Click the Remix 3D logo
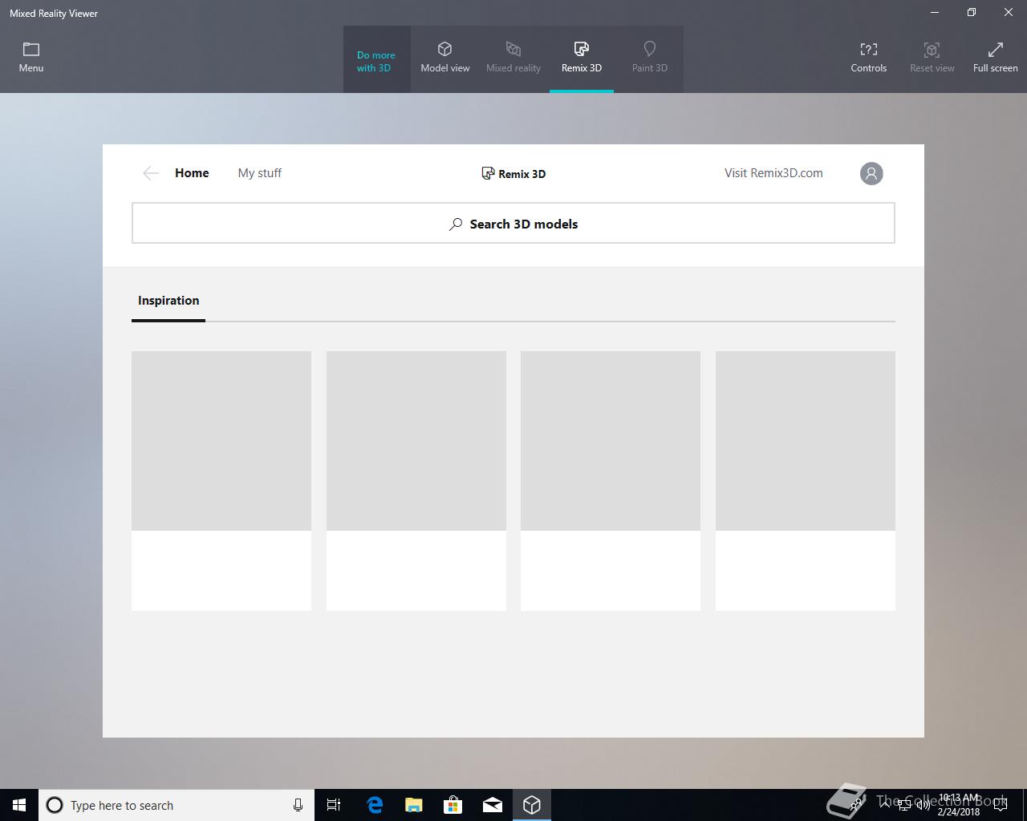Viewport: 1027px width, 821px height. [513, 173]
